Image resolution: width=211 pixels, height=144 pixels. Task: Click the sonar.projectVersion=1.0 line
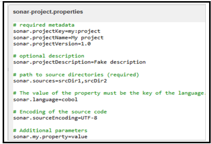point(52,44)
